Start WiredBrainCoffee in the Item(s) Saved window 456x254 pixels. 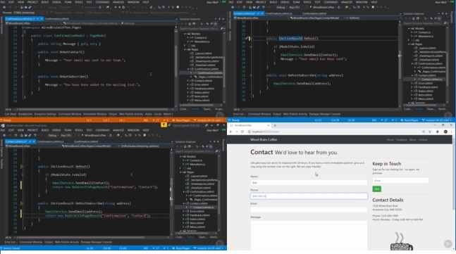(x=94, y=135)
